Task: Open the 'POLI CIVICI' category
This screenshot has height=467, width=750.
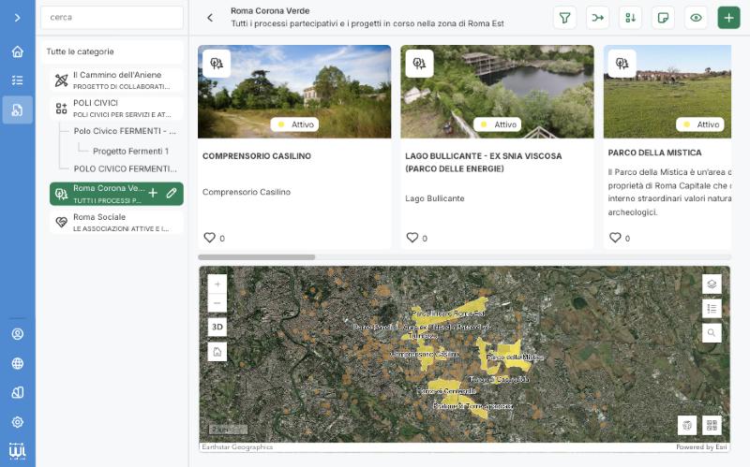Action: point(116,108)
